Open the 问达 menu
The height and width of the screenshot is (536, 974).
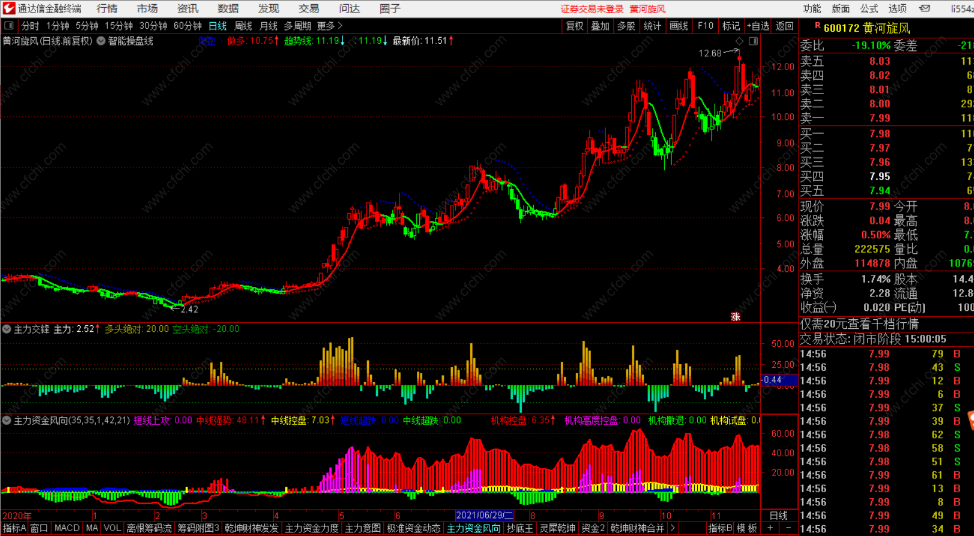coord(349,8)
